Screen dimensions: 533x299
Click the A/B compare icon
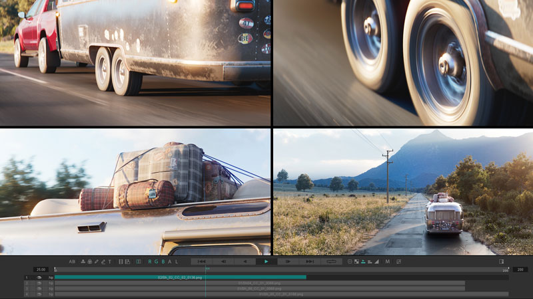click(72, 262)
